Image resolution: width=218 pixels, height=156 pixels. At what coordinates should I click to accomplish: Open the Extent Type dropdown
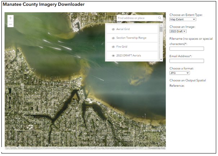pos(183,19)
